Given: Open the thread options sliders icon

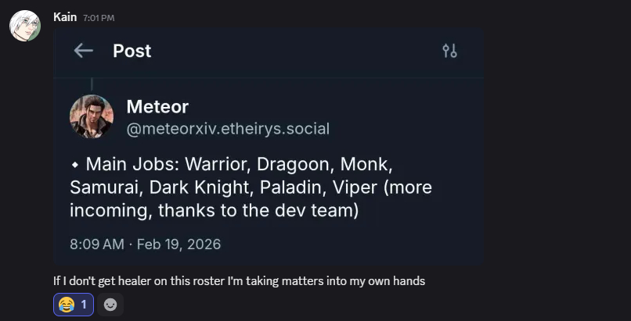Looking at the screenshot, I should 449,52.
